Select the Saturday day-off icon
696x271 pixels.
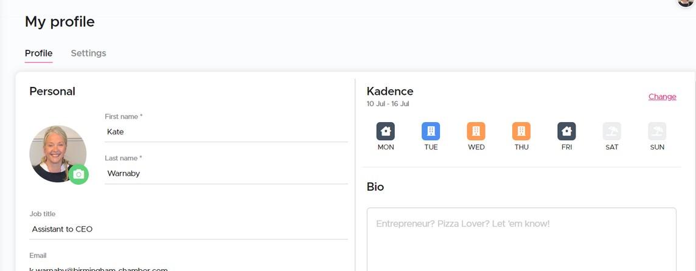pyautogui.click(x=611, y=131)
